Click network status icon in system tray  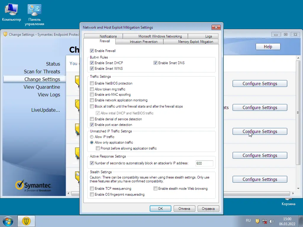tap(265, 221)
